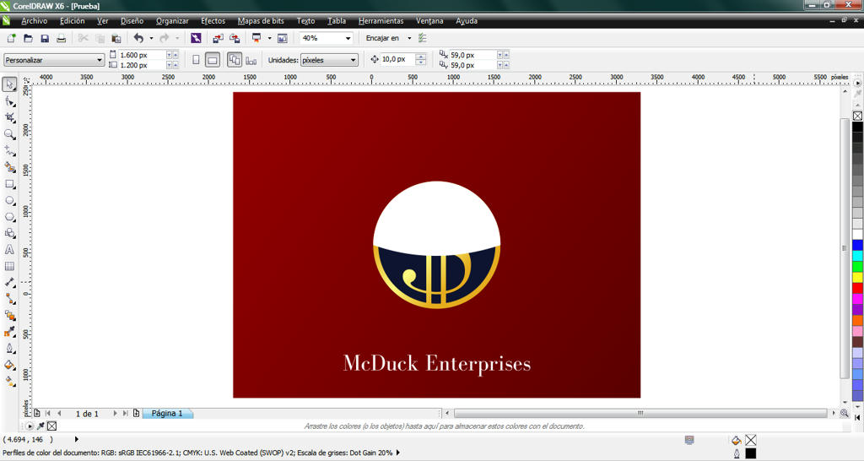Viewport: 864px width, 461px height.
Task: Select the Smart fill tool
Action: 9,167
